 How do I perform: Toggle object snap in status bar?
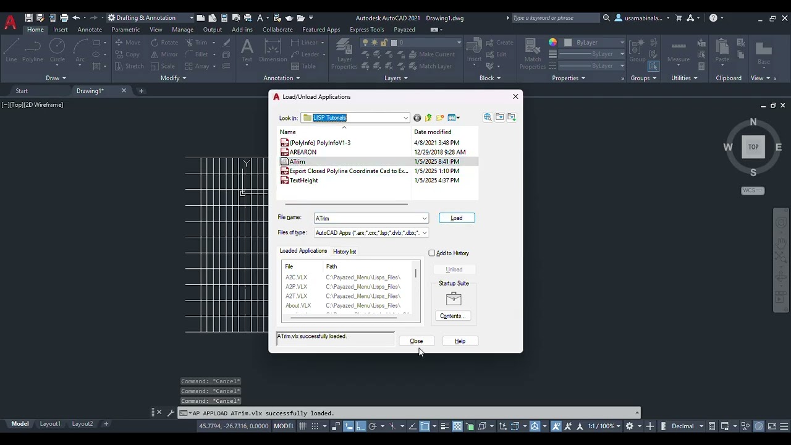pyautogui.click(x=425, y=426)
